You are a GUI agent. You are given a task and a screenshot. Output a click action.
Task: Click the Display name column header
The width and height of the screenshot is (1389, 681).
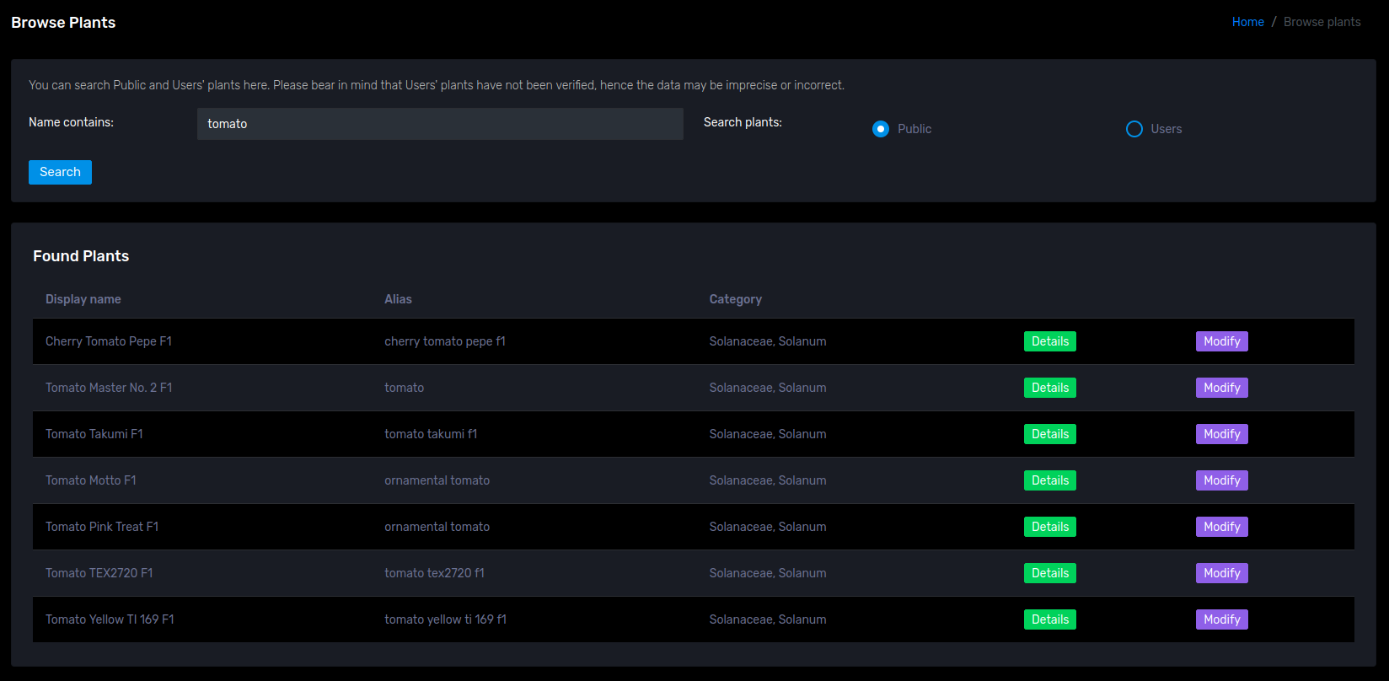[x=83, y=299]
